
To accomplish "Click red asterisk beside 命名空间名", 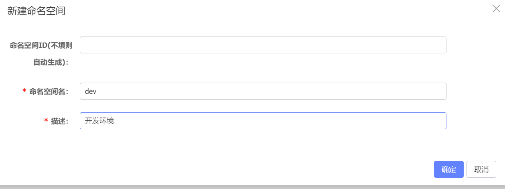I will 24,92.
